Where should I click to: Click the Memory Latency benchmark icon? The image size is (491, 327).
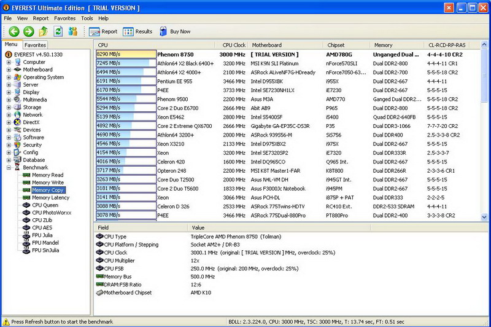coord(26,197)
